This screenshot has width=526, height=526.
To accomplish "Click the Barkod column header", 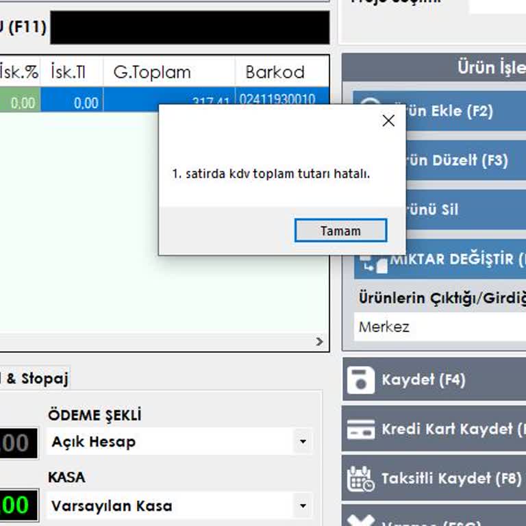I will (x=281, y=72).
